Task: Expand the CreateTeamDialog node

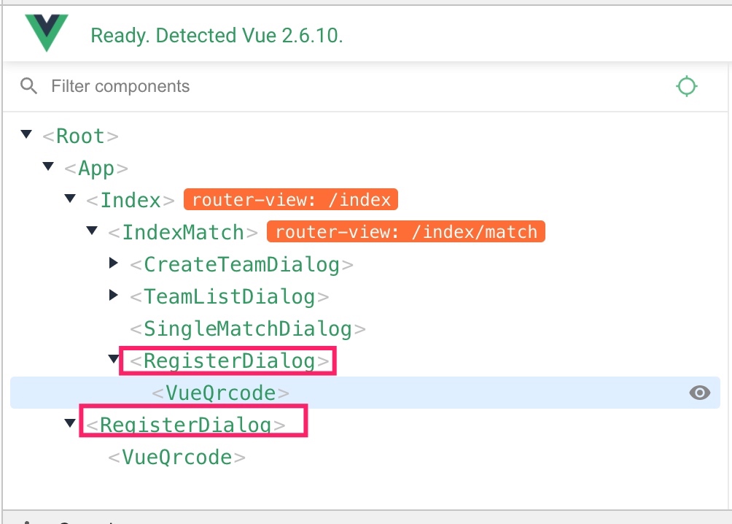Action: click(114, 263)
